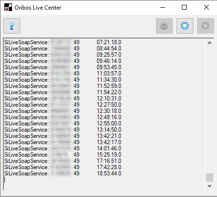
Task: Click the scrollbar thumb in the log
Action: (209, 177)
